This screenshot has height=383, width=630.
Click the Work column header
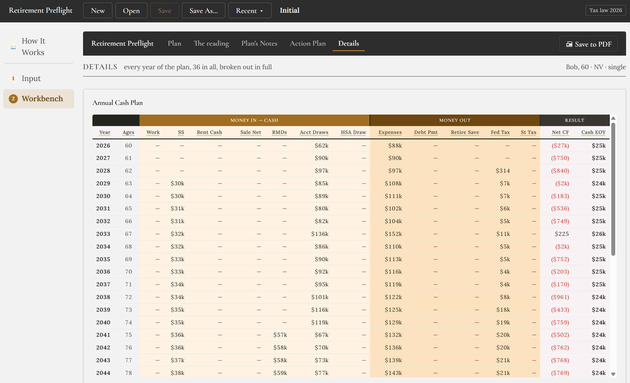coord(153,132)
